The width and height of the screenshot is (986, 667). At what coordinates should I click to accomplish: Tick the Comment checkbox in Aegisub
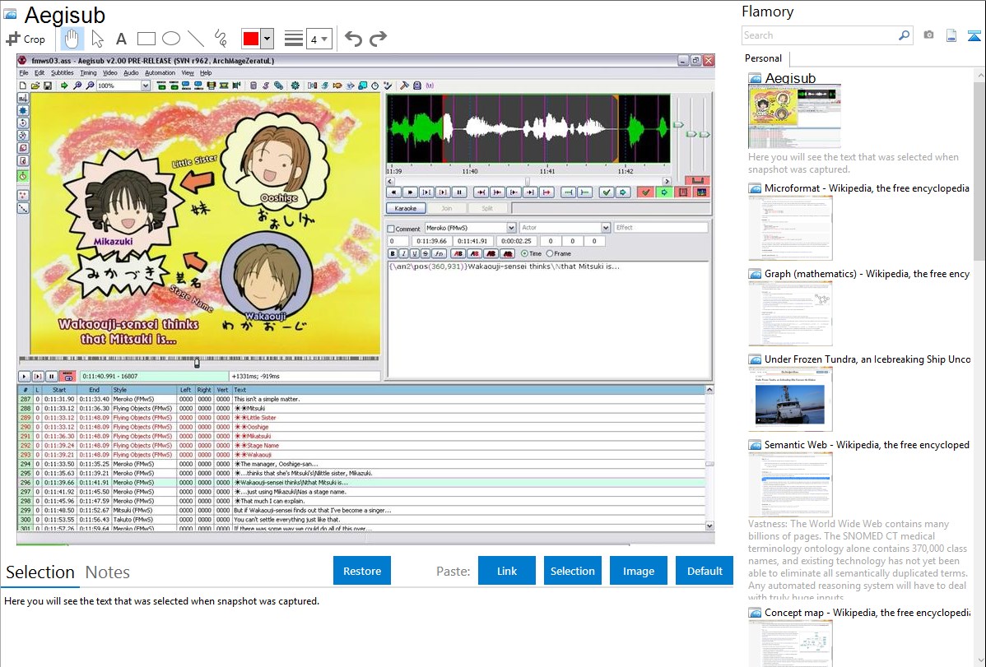(391, 229)
